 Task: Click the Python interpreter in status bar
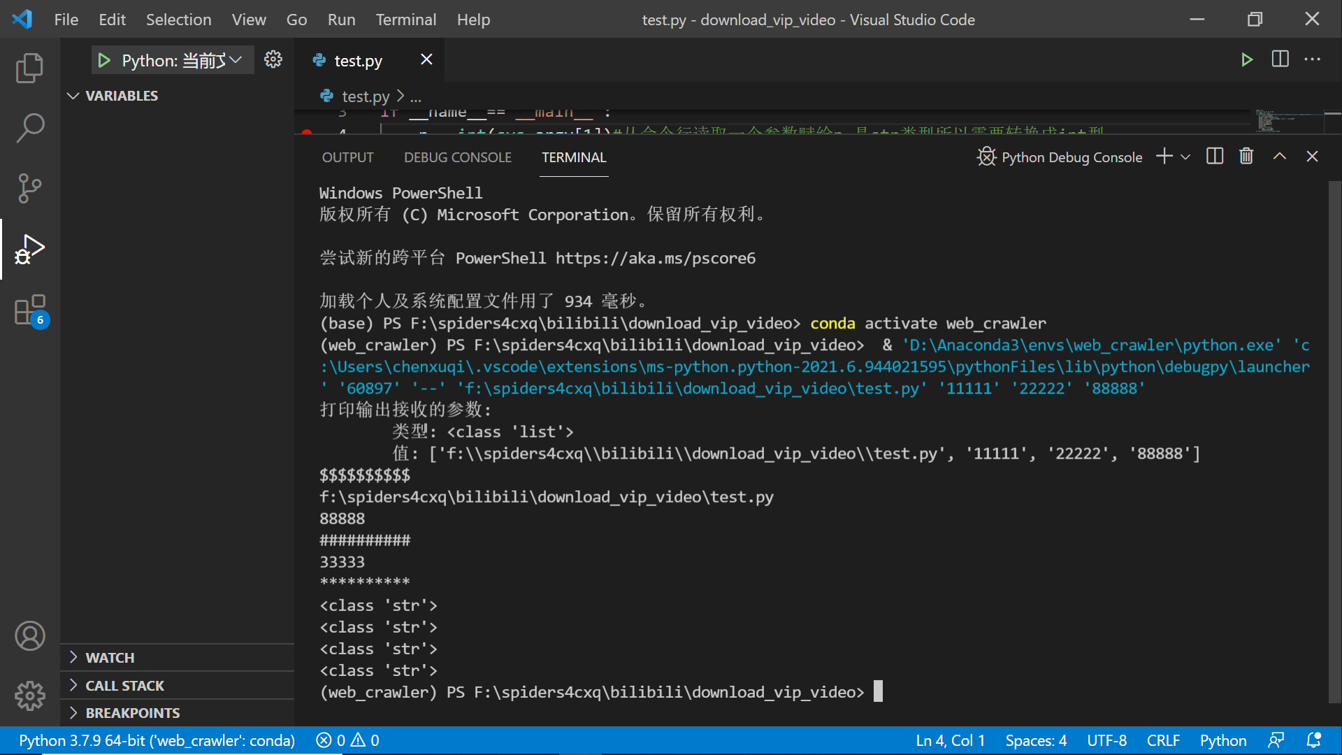157,740
